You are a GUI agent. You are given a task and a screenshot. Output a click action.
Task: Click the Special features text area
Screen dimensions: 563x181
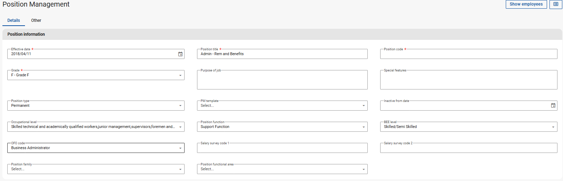(x=468, y=80)
